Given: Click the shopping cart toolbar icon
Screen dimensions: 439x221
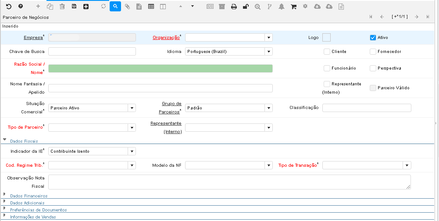Looking at the screenshot, I should (x=293, y=7).
